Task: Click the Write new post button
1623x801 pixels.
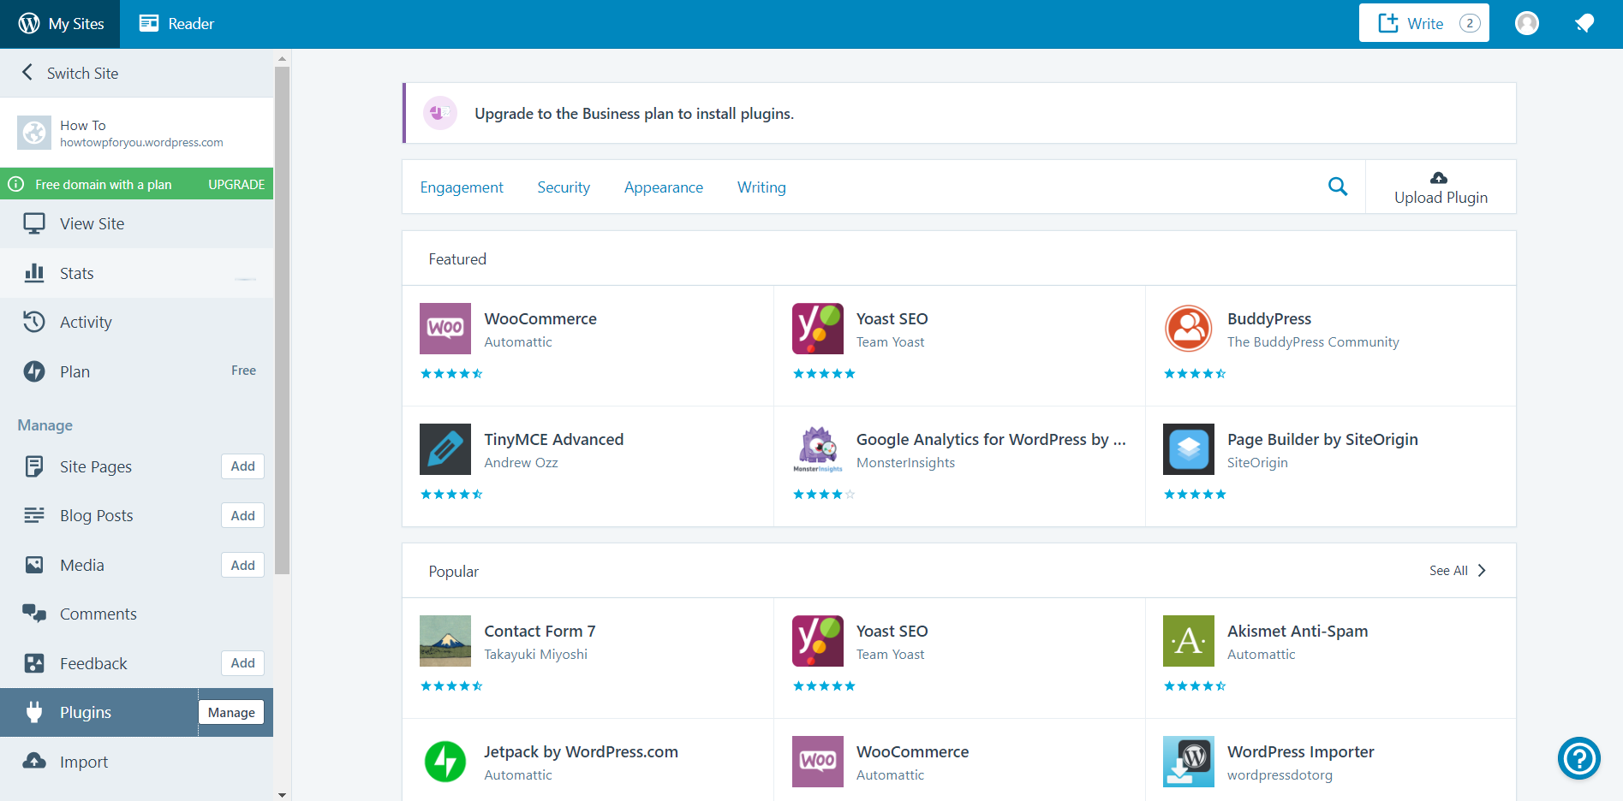Action: [1423, 23]
